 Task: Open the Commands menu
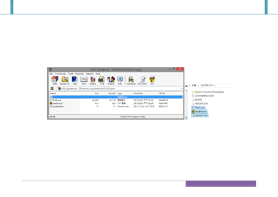[60, 74]
